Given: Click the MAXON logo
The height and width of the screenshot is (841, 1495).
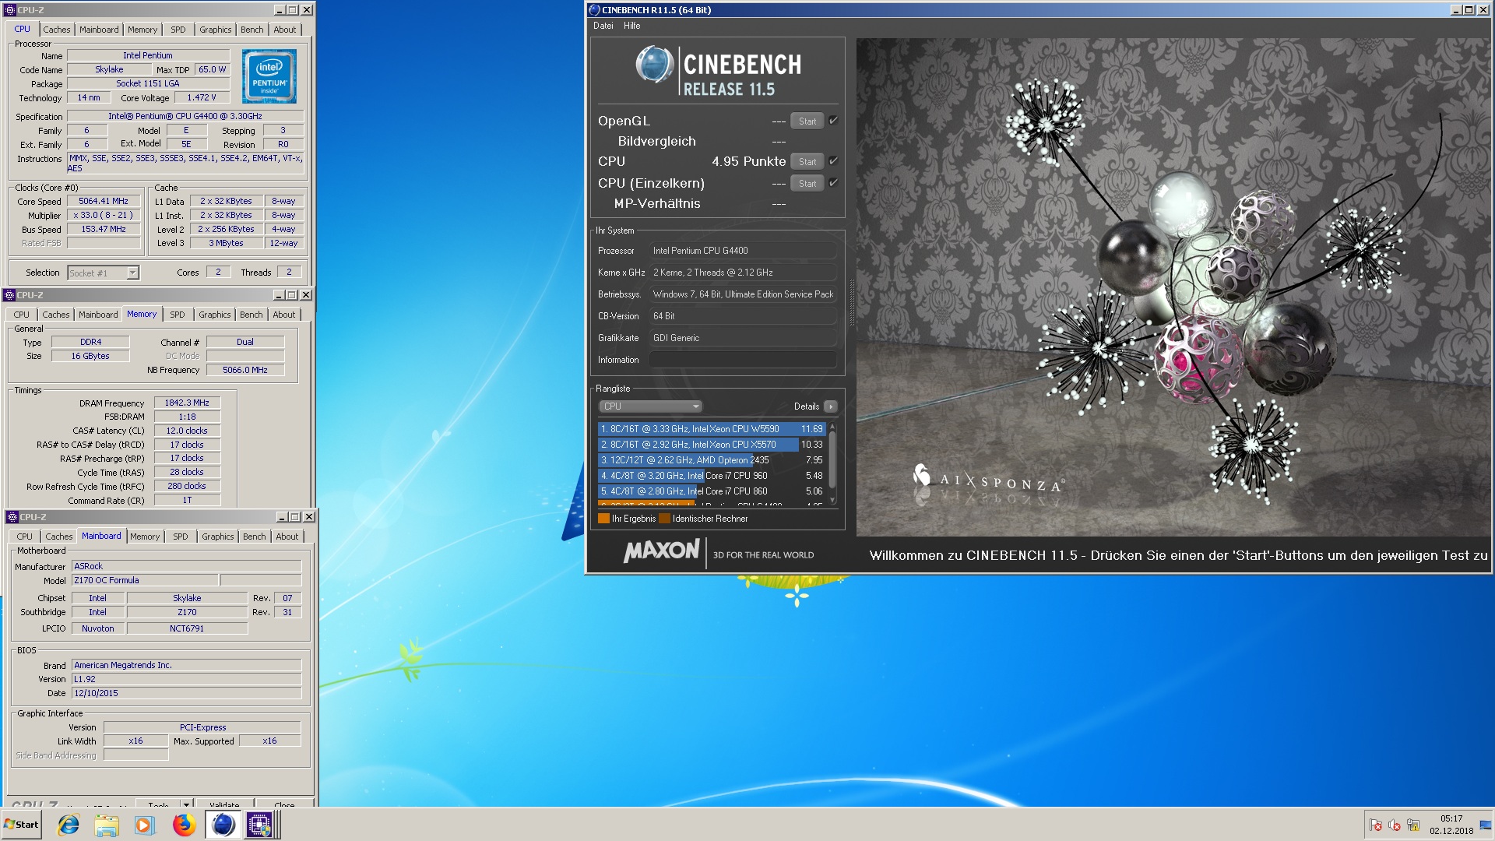Looking at the screenshot, I should tap(661, 551).
